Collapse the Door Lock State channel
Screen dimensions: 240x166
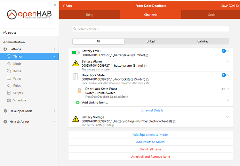tap(227, 75)
